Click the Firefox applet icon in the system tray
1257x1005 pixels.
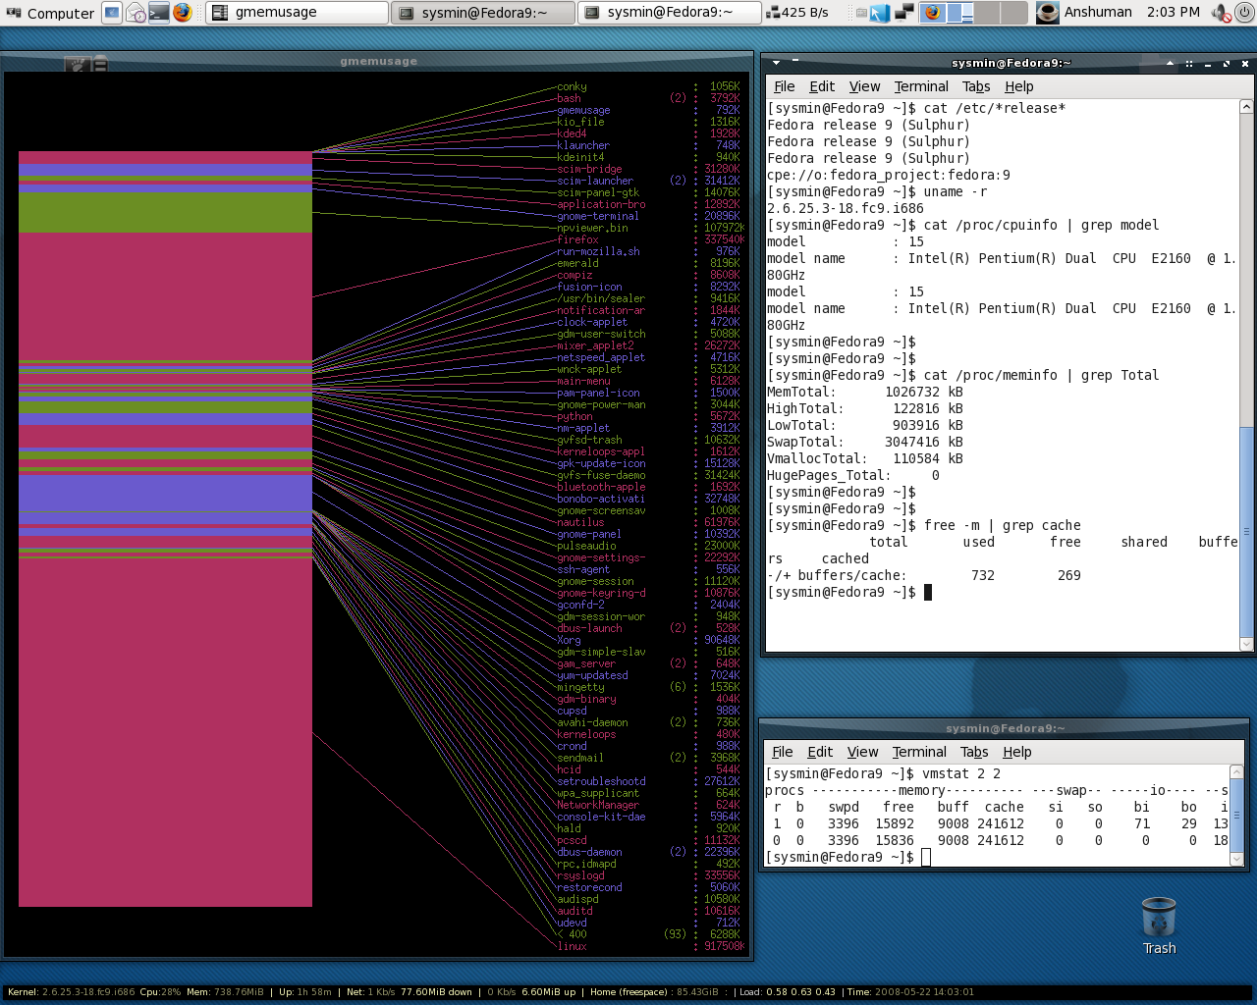(932, 13)
